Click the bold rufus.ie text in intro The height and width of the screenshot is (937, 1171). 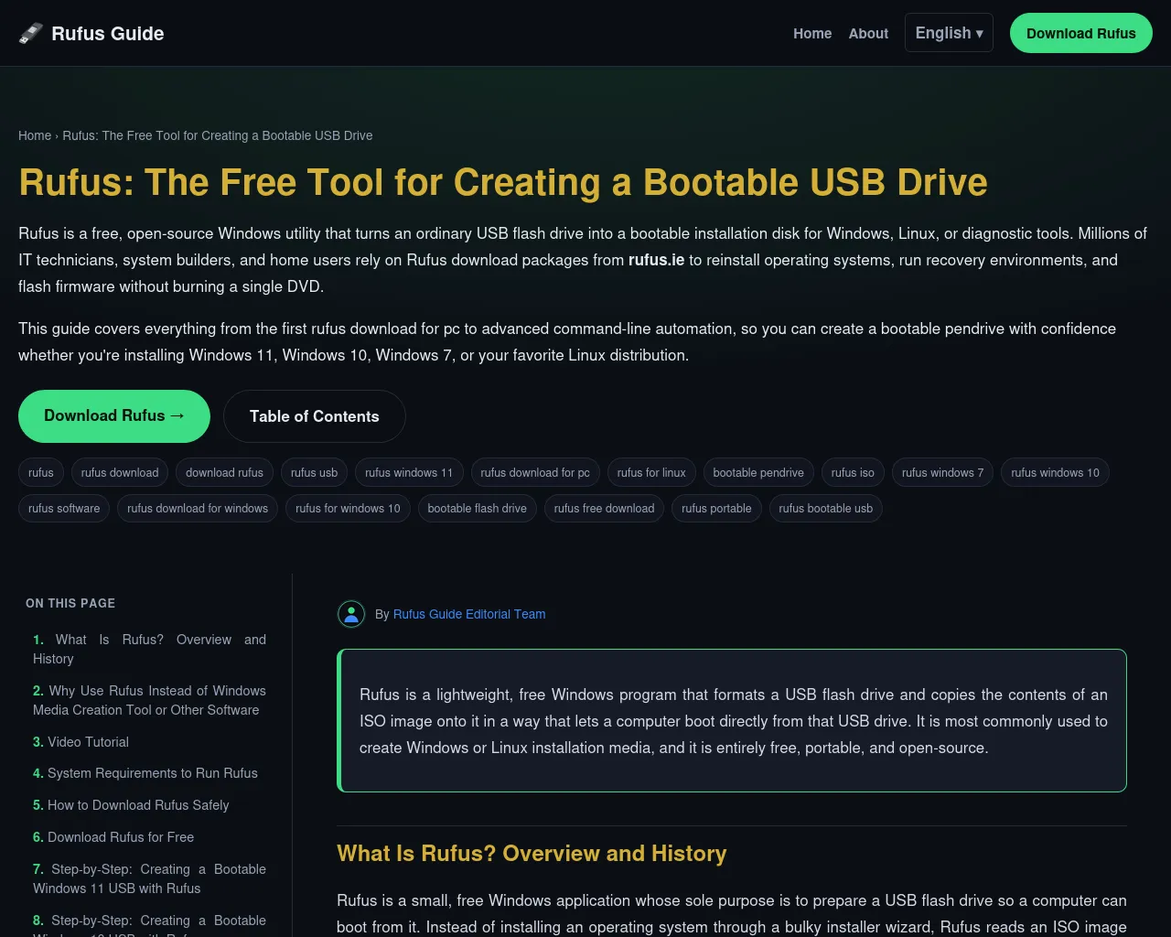[x=656, y=260]
